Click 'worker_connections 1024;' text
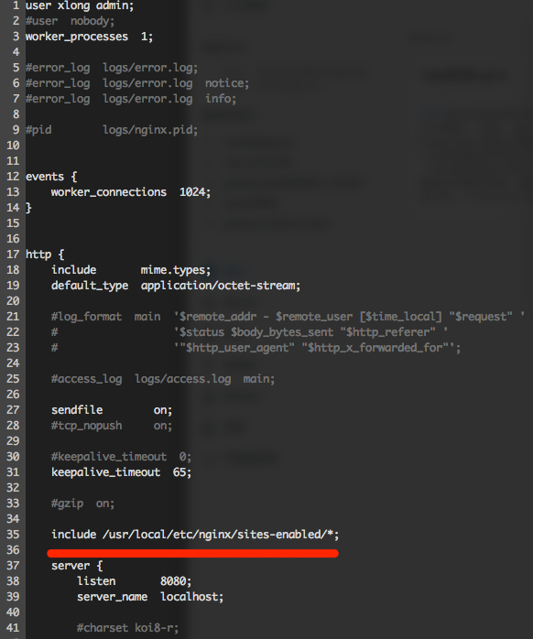The height and width of the screenshot is (639, 533). coord(131,192)
